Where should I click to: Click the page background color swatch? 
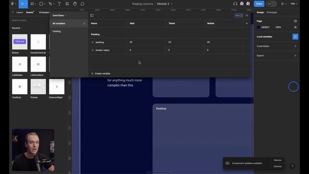[x=258, y=27]
